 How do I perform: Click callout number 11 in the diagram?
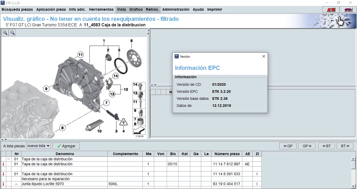coord(80,55)
